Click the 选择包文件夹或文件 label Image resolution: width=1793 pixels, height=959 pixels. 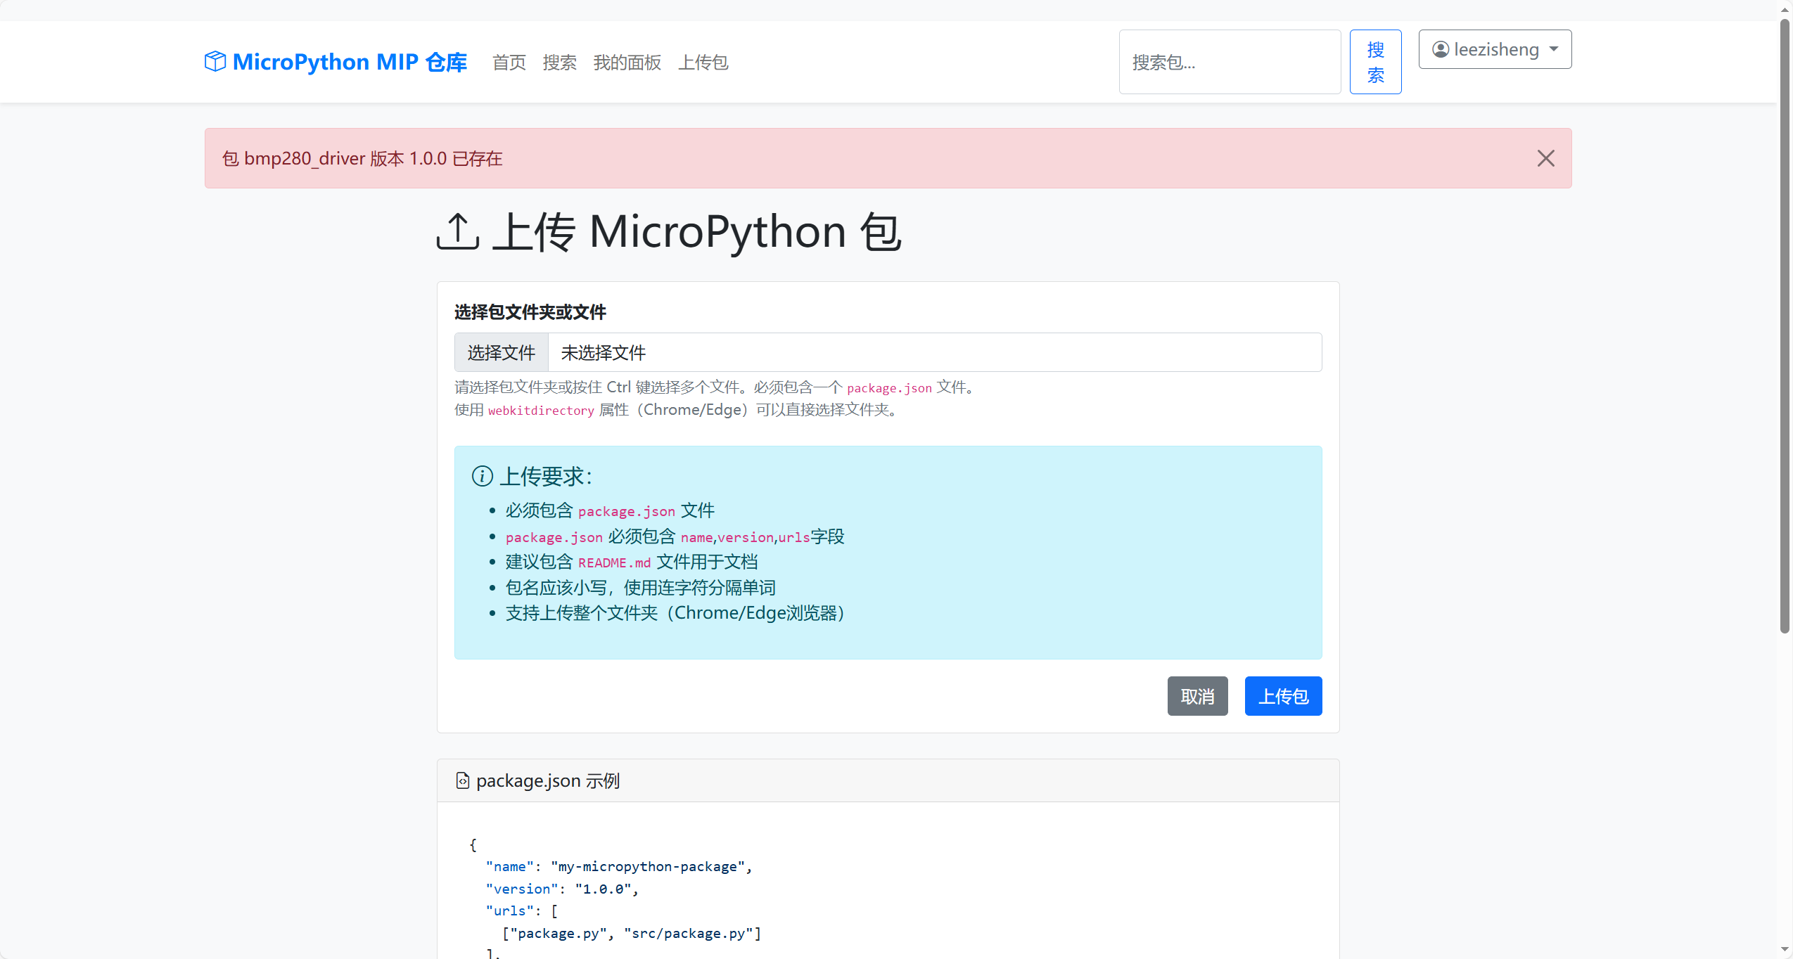click(530, 312)
